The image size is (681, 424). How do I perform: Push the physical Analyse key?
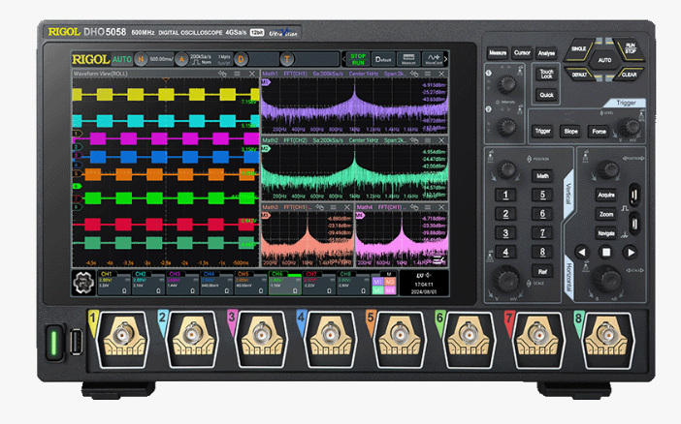tap(546, 53)
